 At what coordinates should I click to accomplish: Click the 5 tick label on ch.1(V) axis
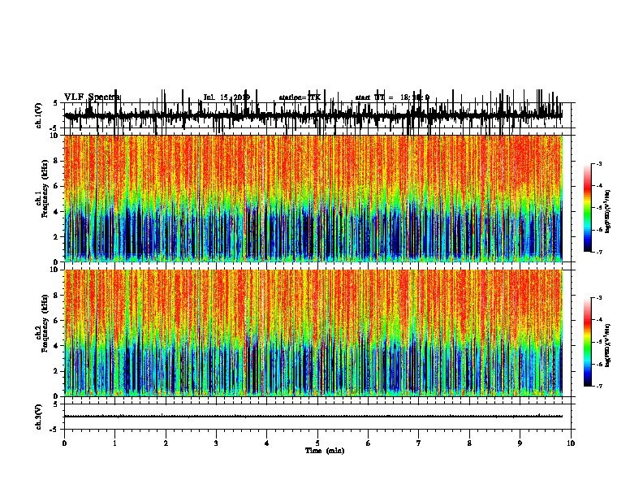[56, 103]
